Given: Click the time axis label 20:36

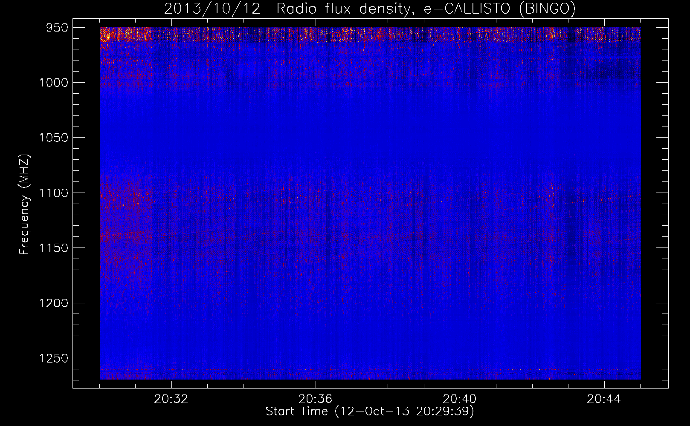Looking at the screenshot, I should 315,399.
